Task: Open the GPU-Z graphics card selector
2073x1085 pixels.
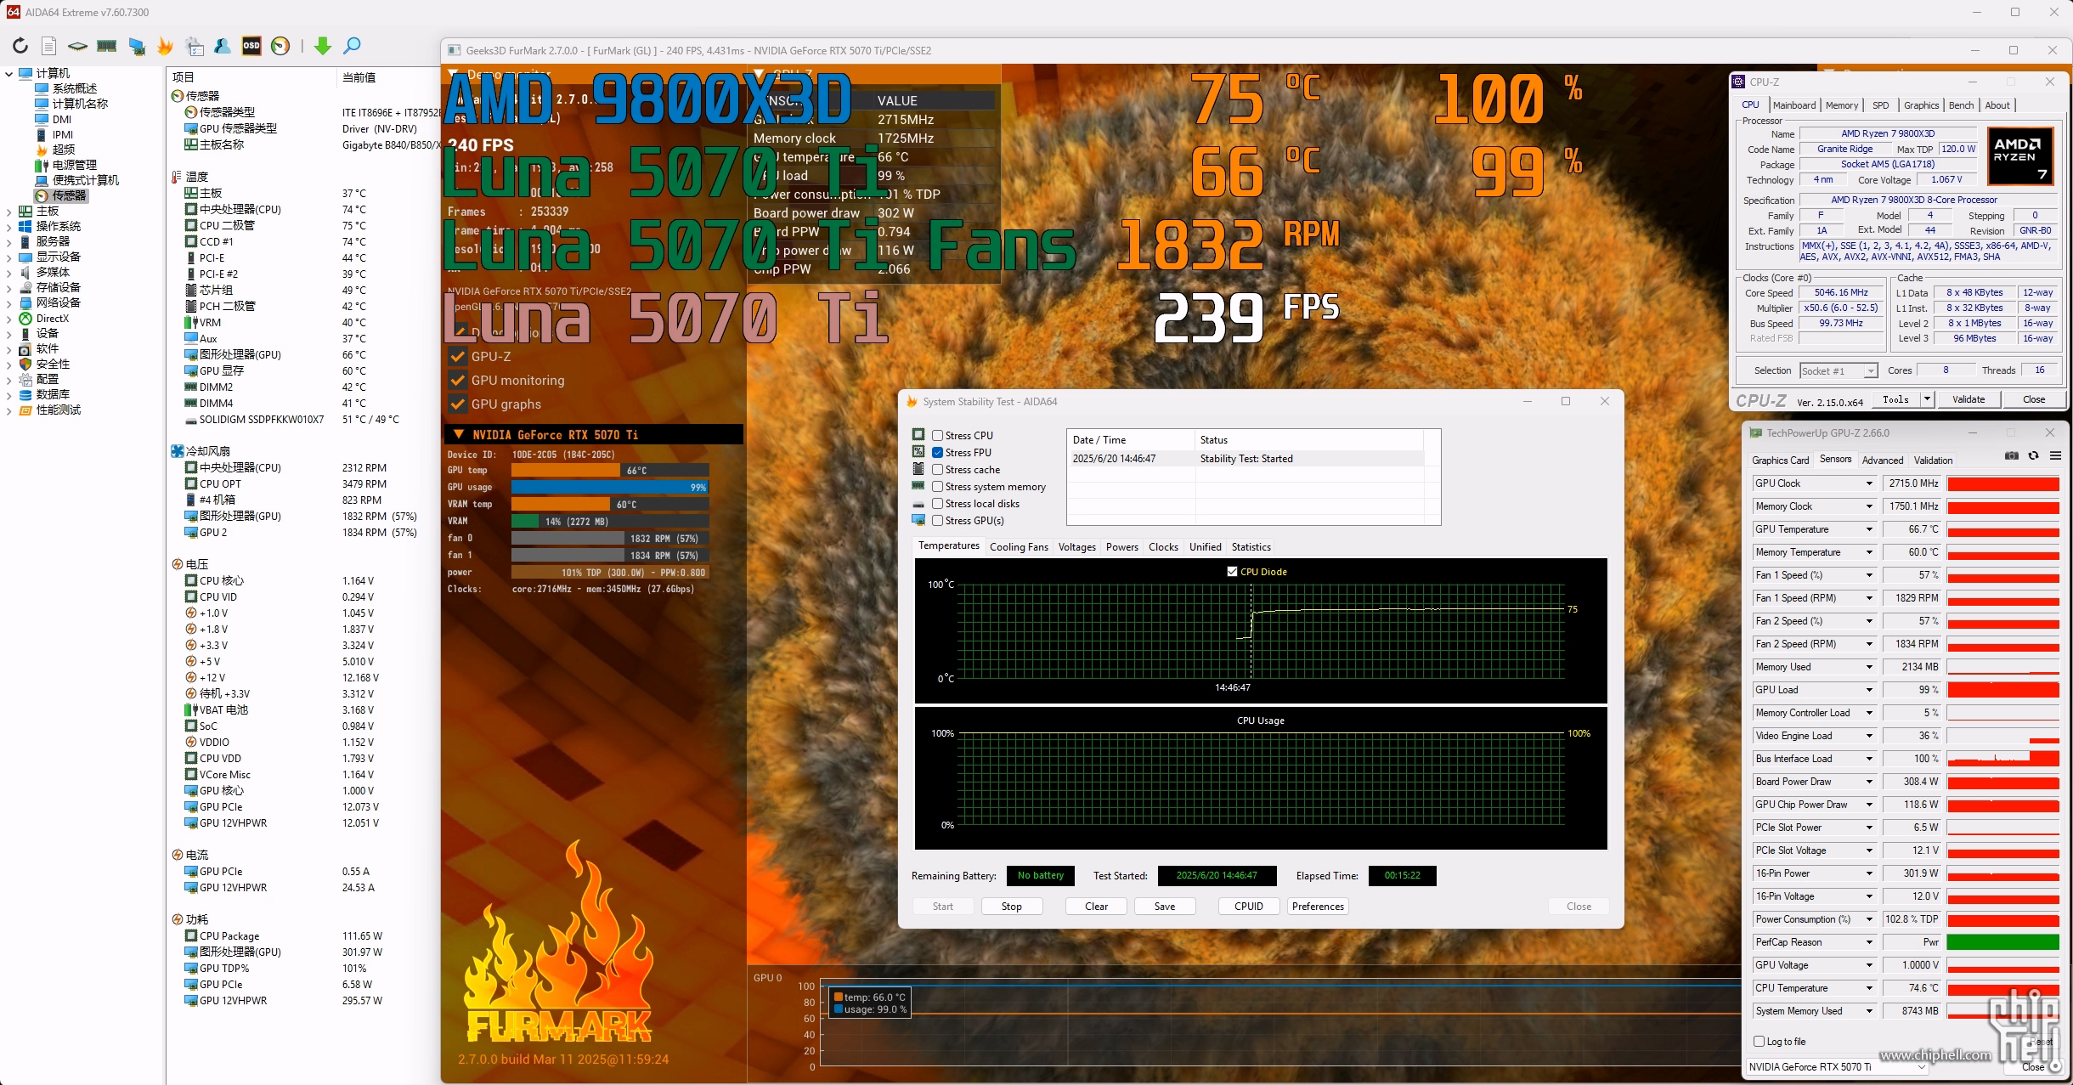Action: pos(1837,1067)
